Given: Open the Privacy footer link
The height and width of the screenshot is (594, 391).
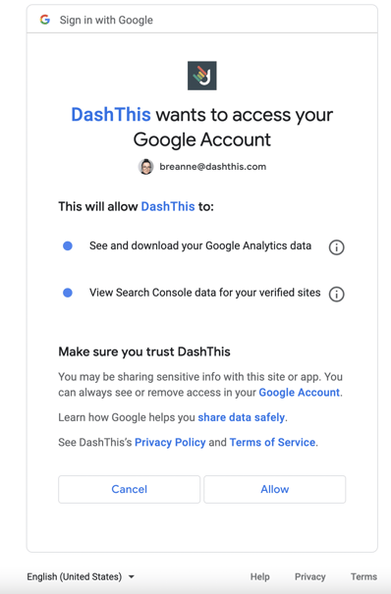Looking at the screenshot, I should coord(310,576).
